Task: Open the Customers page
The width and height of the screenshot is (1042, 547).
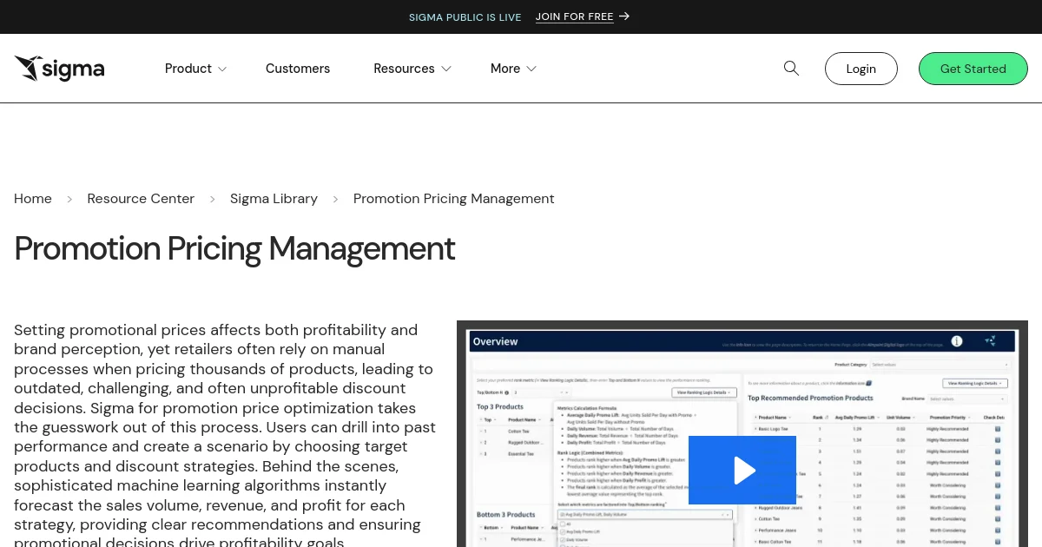Action: pyautogui.click(x=298, y=69)
